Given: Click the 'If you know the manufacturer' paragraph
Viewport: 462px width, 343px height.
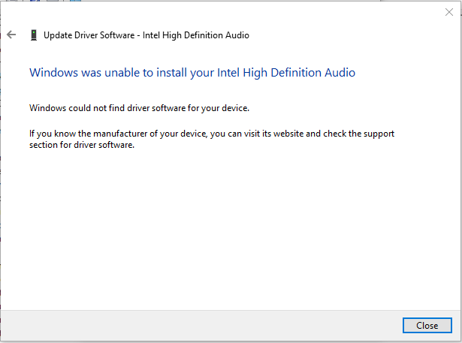Looking at the screenshot, I should coord(212,140).
